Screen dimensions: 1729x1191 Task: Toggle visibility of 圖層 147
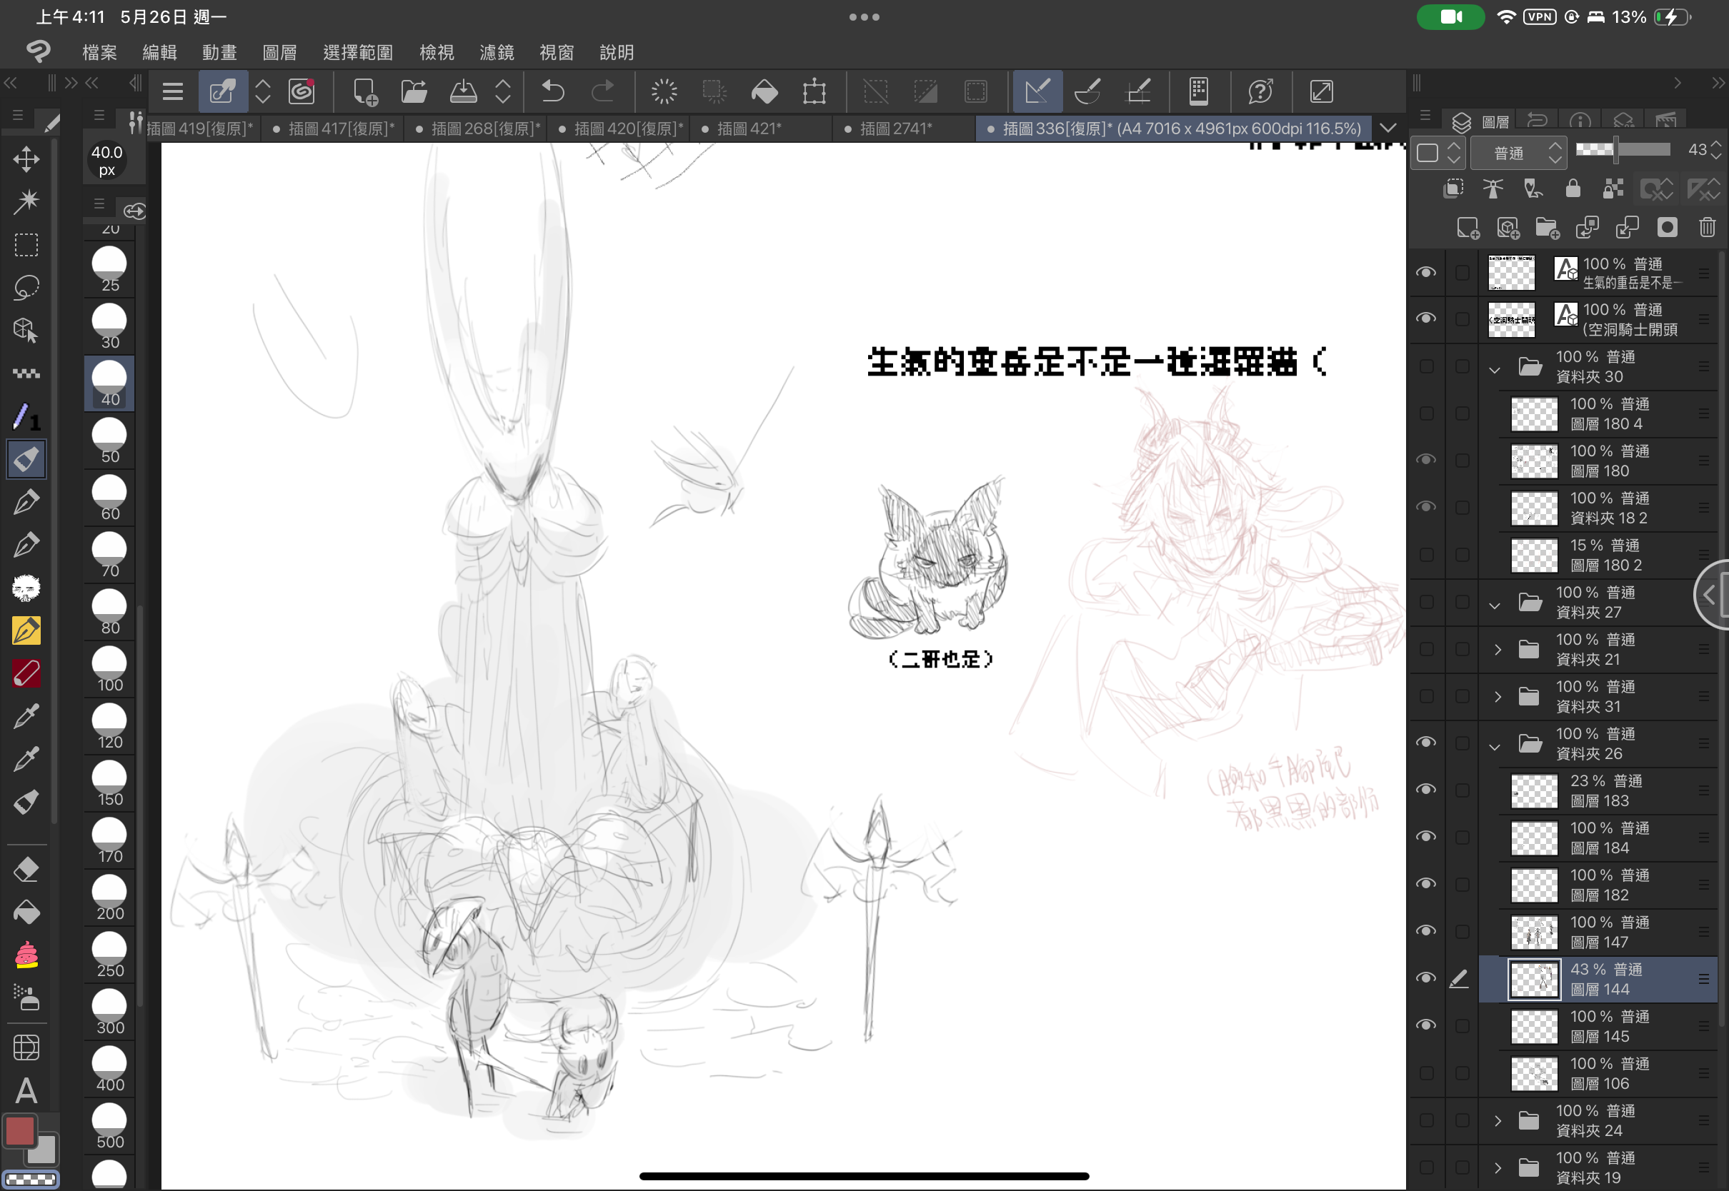point(1426,931)
